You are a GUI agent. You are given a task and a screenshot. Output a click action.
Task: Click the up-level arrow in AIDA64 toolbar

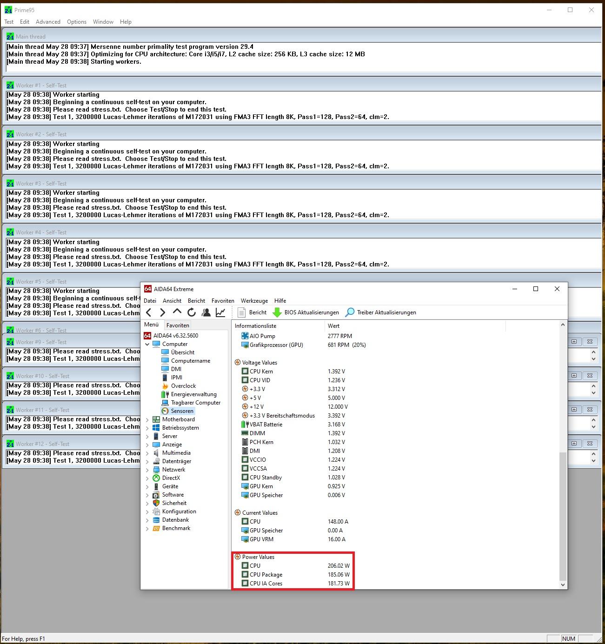click(177, 312)
